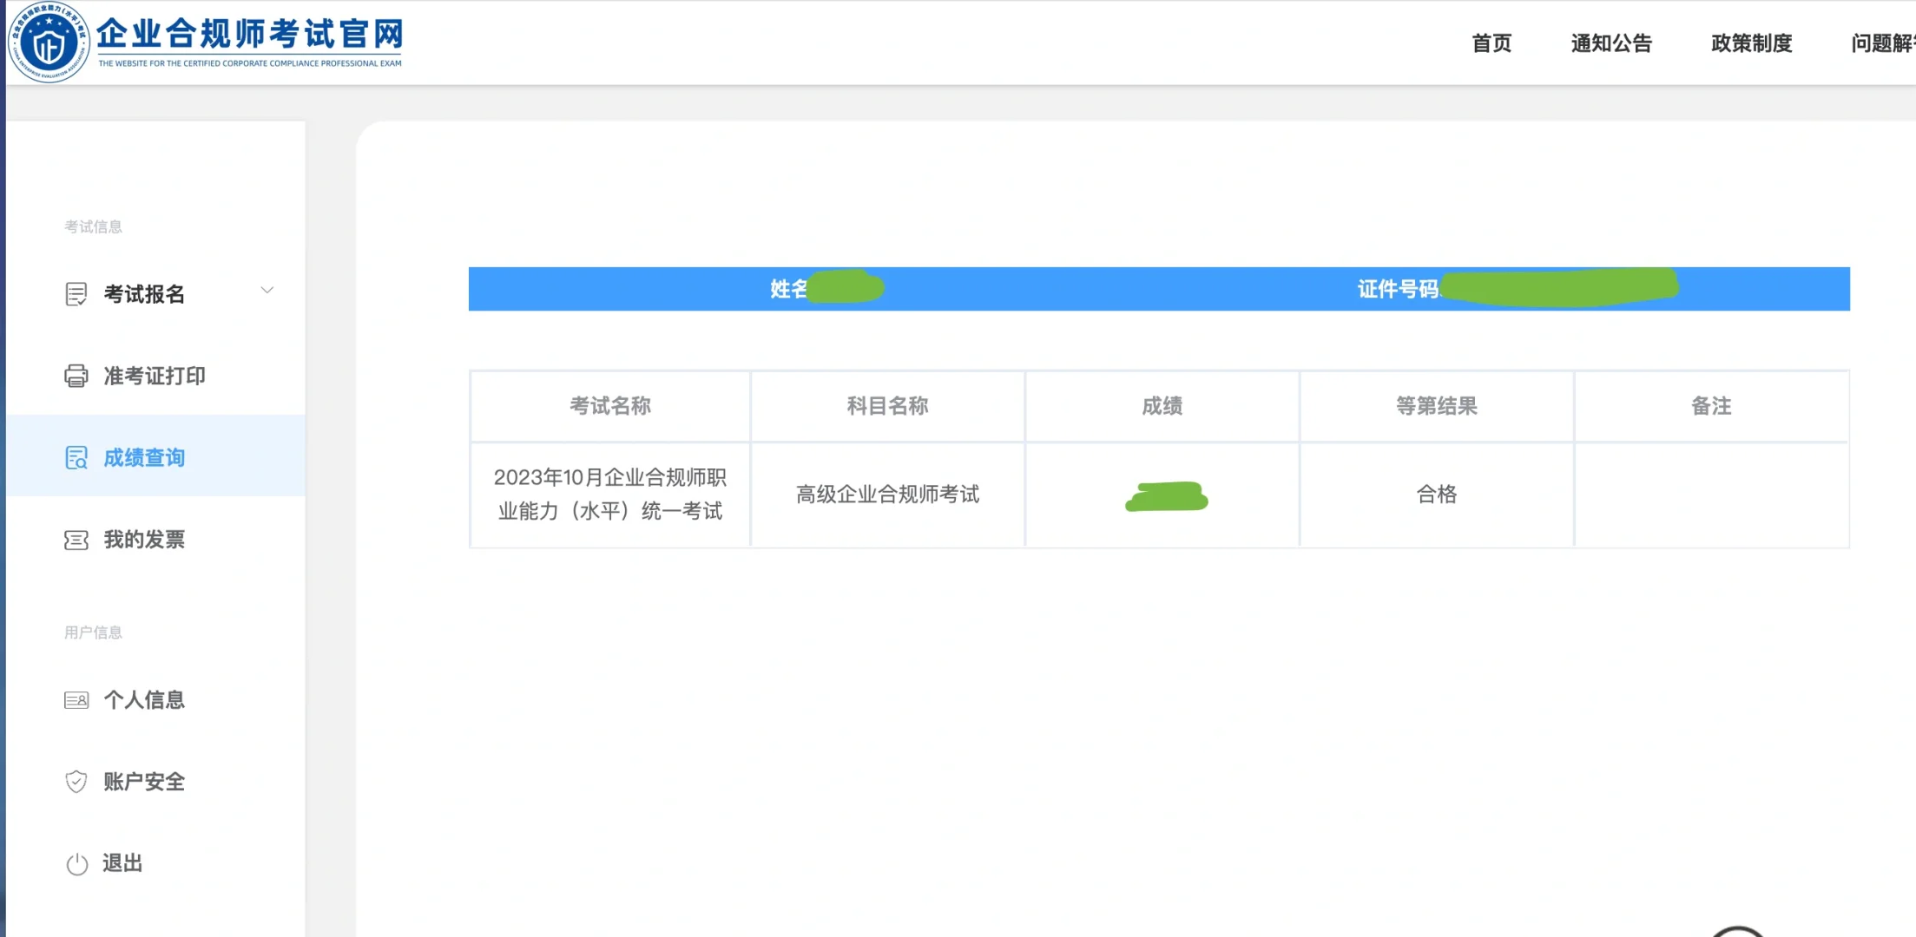Click the 准考证打印 sidebar entry

point(153,376)
